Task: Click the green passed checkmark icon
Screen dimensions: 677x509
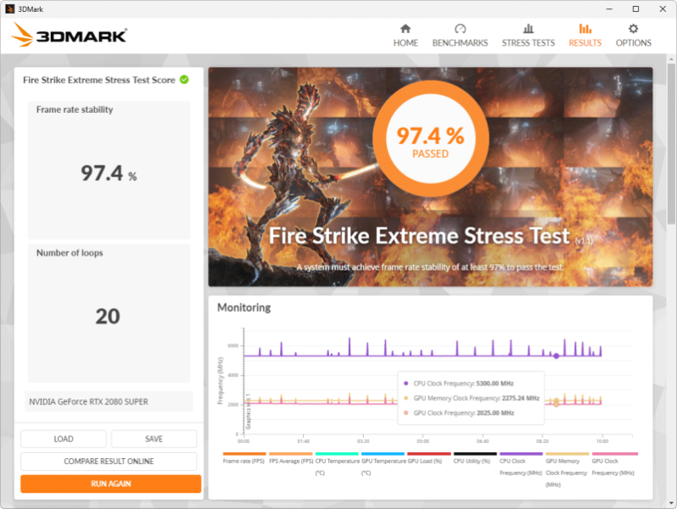Action: coord(184,80)
